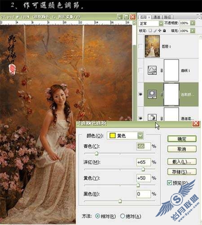Click the document window horizontal ruler
This screenshot has height=225, width=202.
(x=66, y=23)
